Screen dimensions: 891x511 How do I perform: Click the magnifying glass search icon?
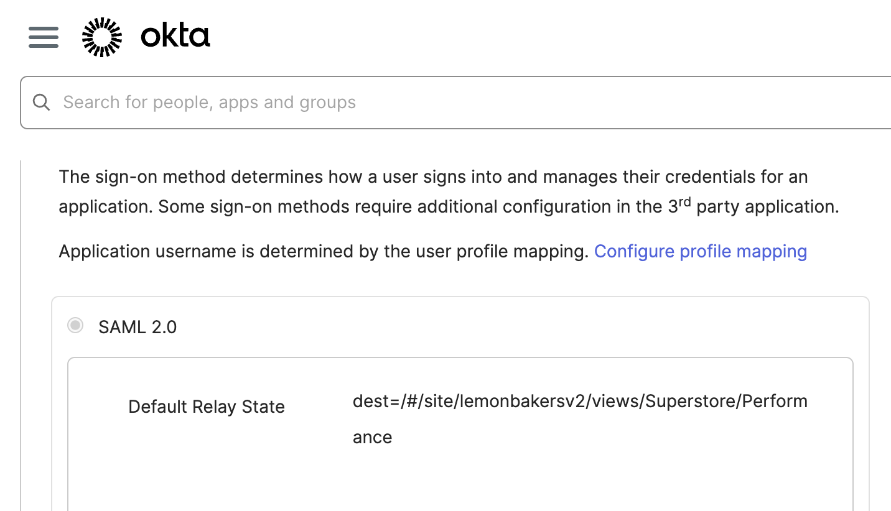41,103
